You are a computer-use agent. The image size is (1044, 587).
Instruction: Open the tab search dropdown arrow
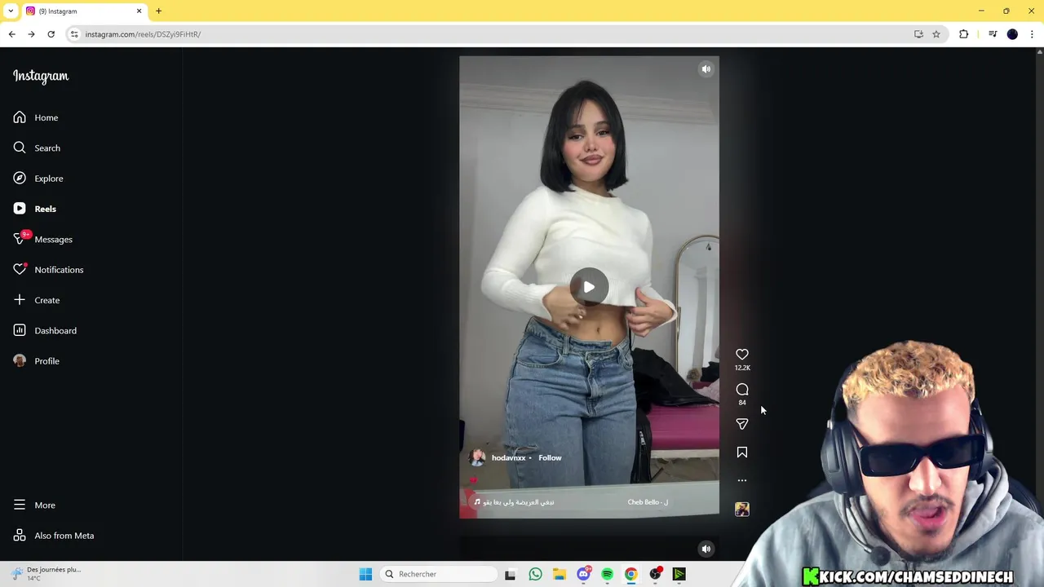pos(11,11)
